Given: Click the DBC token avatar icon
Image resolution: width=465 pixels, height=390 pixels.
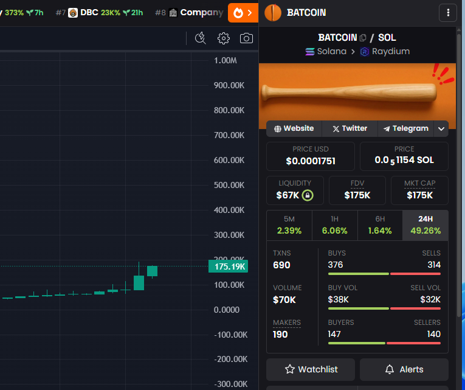Looking at the screenshot, I should [x=73, y=13].
